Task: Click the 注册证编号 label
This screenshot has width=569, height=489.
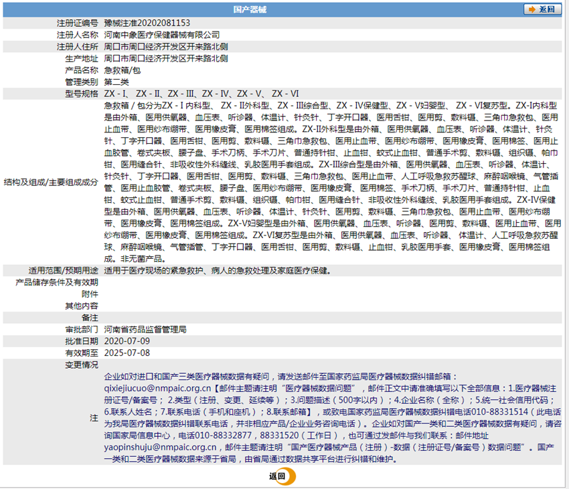Action: [77, 23]
